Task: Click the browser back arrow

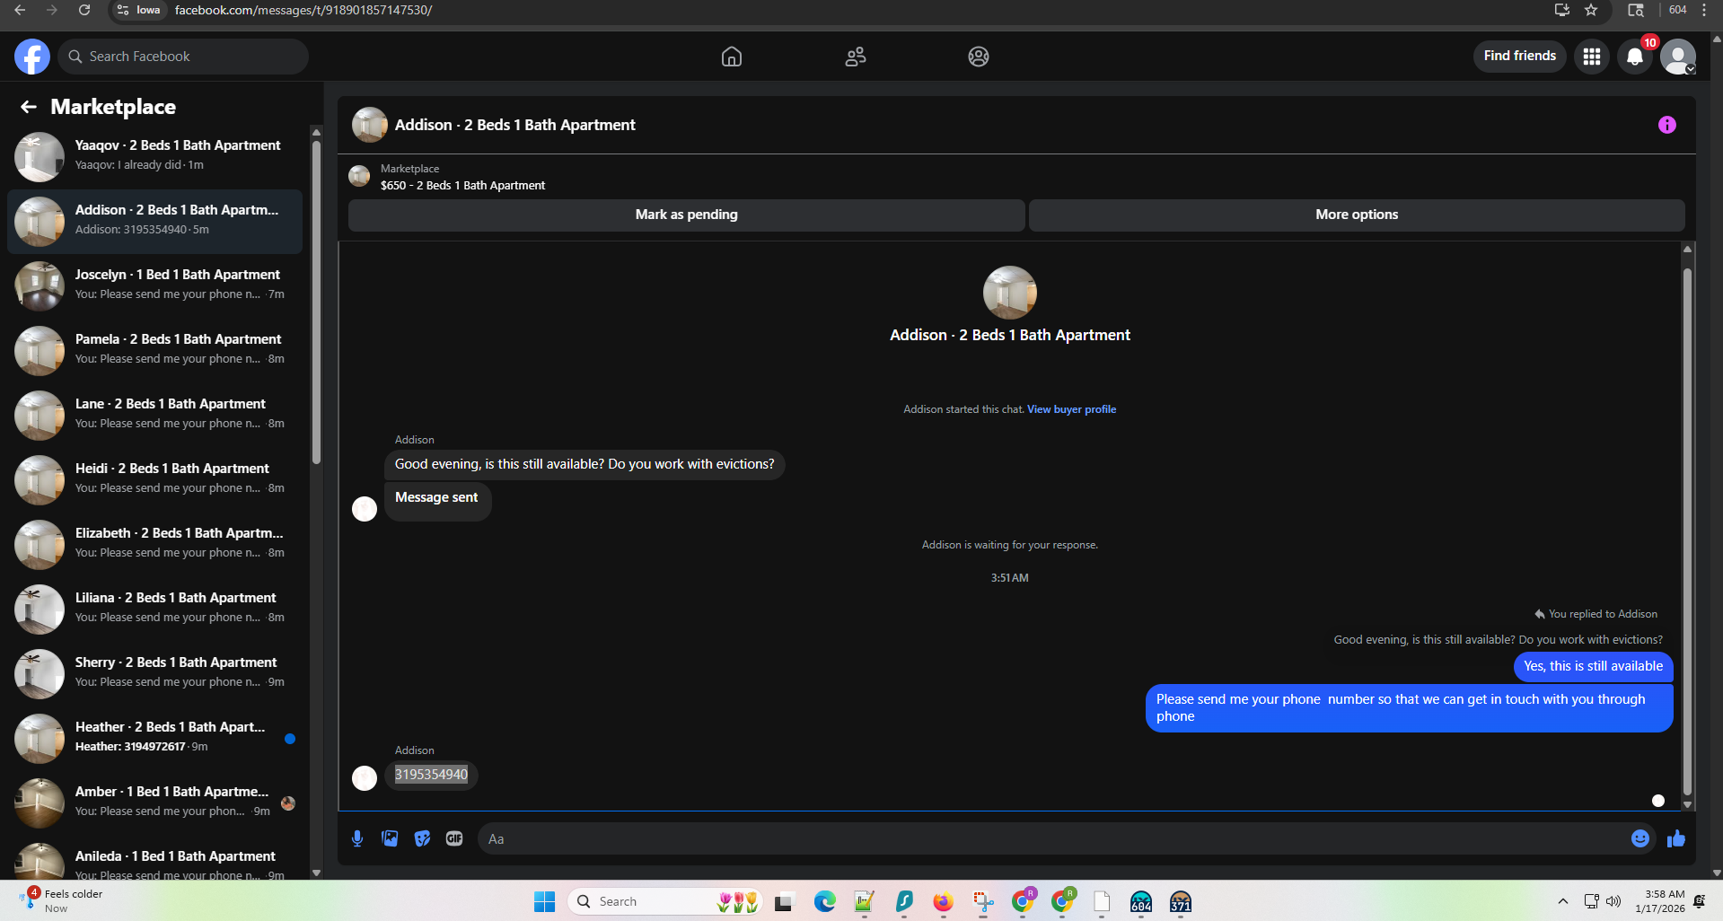Action: pos(20,10)
